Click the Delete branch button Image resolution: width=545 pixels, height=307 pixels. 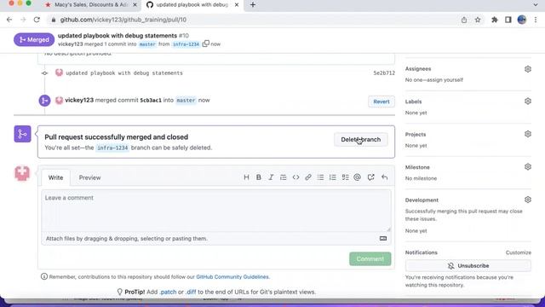tap(361, 140)
